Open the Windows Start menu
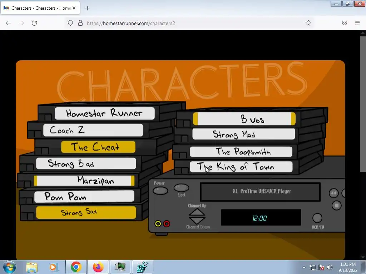366x274 pixels. point(10,267)
